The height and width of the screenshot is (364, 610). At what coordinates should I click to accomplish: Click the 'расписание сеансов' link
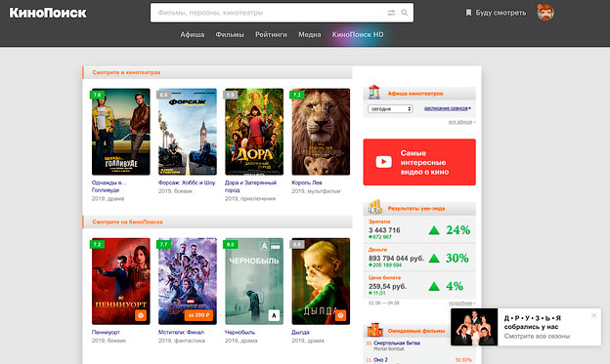tap(447, 108)
